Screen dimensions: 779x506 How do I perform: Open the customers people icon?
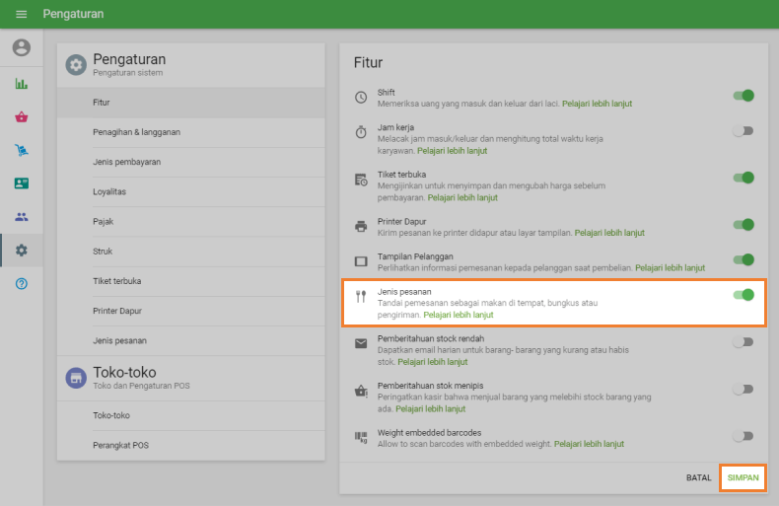coord(21,217)
